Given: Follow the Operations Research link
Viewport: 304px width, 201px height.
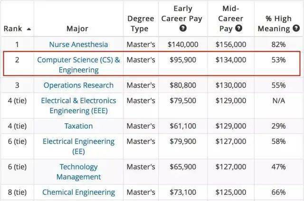Looking at the screenshot, I should pyautogui.click(x=78, y=85).
